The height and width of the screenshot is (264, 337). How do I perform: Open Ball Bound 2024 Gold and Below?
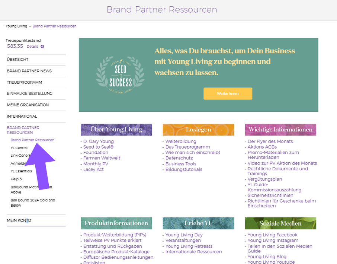33,203
